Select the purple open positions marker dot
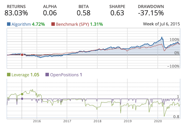This screenshot has width=181, height=124. point(22,99)
